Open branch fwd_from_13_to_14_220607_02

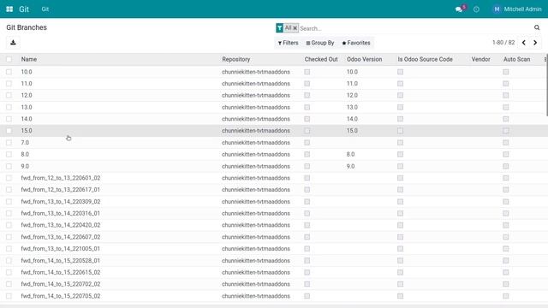[x=274, y=237]
